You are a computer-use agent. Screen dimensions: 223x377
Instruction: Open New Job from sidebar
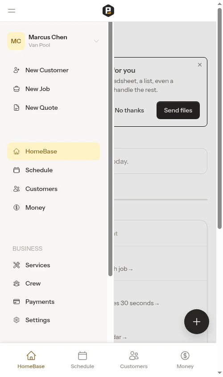click(54, 89)
